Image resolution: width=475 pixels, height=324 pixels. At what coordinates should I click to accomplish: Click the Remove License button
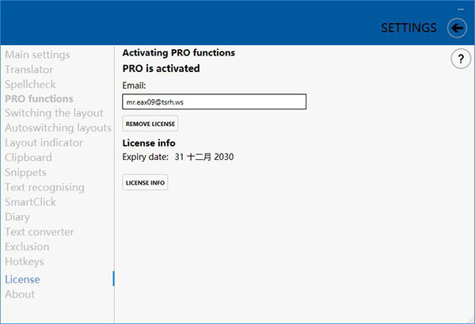[150, 124]
